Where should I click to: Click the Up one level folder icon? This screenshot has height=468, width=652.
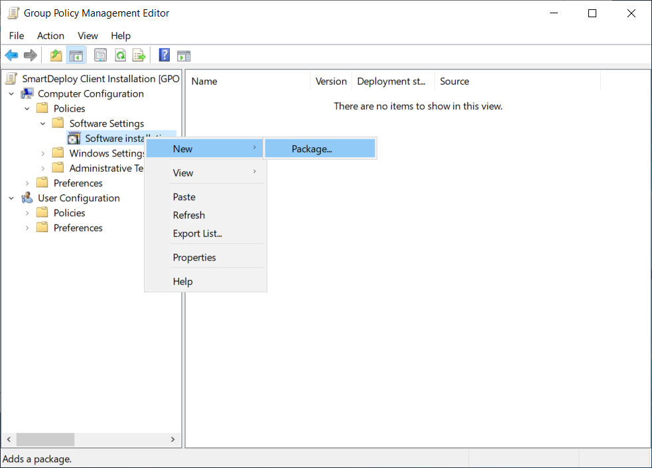pos(56,55)
